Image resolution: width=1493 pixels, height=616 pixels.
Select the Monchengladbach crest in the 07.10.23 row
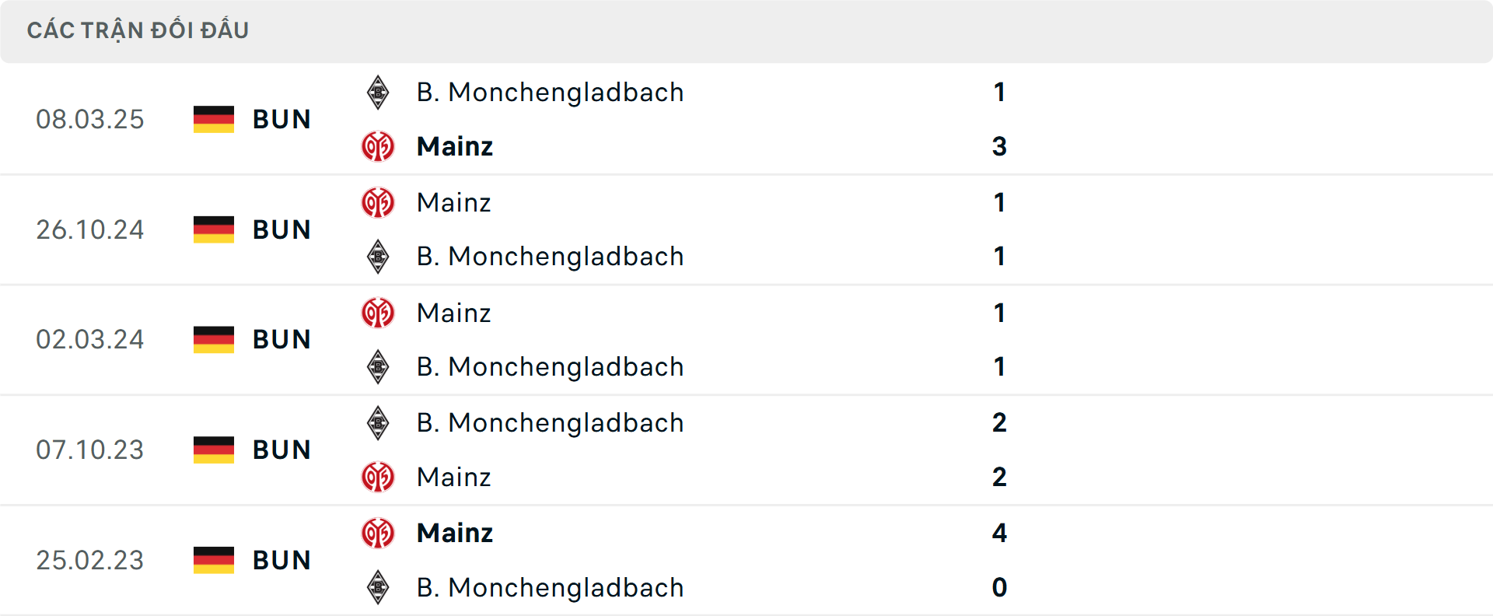coord(378,422)
